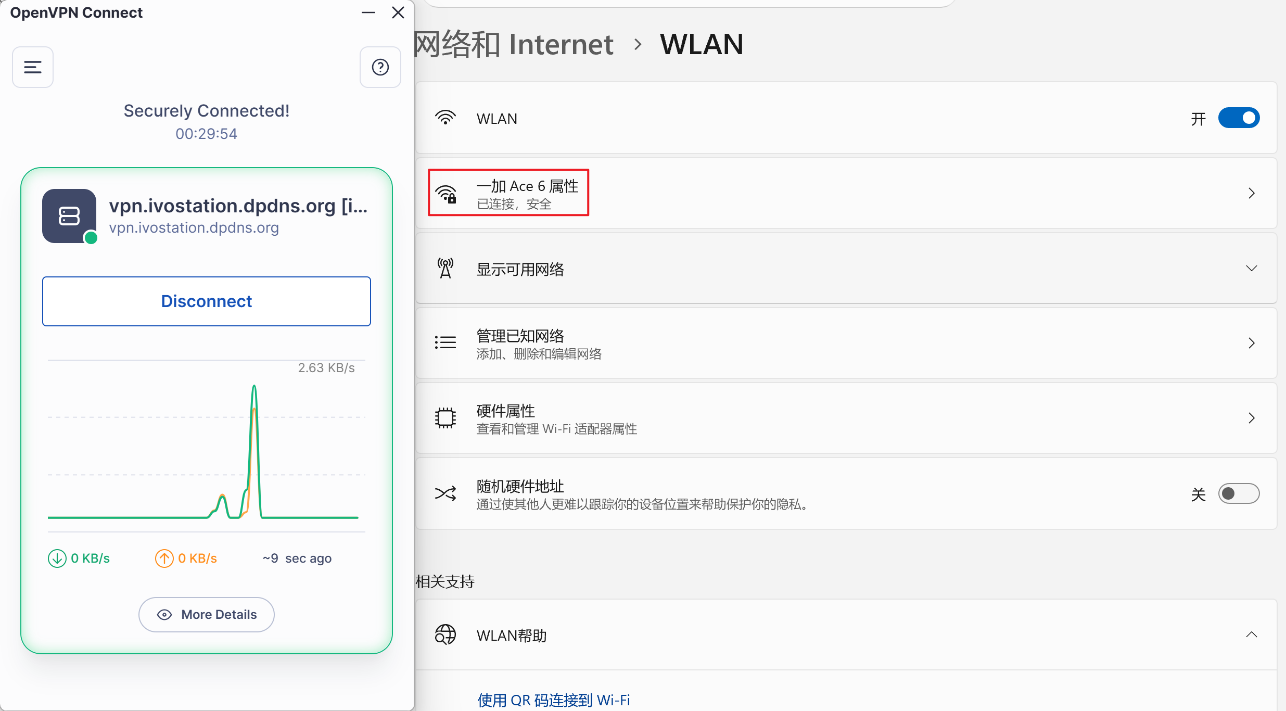Click the upload speed arrow icon
Screen dimensions: 1286x711
[x=164, y=558]
